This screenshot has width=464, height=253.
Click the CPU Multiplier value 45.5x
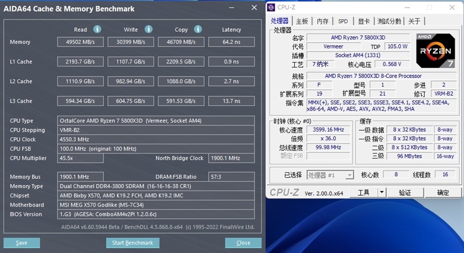pyautogui.click(x=81, y=158)
